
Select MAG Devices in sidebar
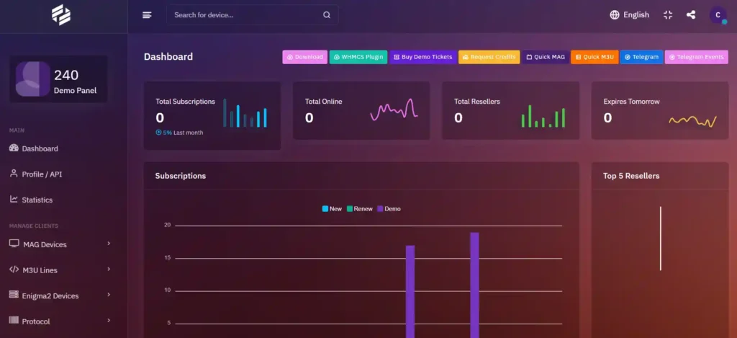click(44, 245)
